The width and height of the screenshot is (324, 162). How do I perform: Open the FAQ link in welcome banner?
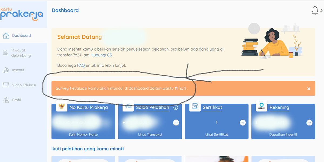[x=81, y=65]
